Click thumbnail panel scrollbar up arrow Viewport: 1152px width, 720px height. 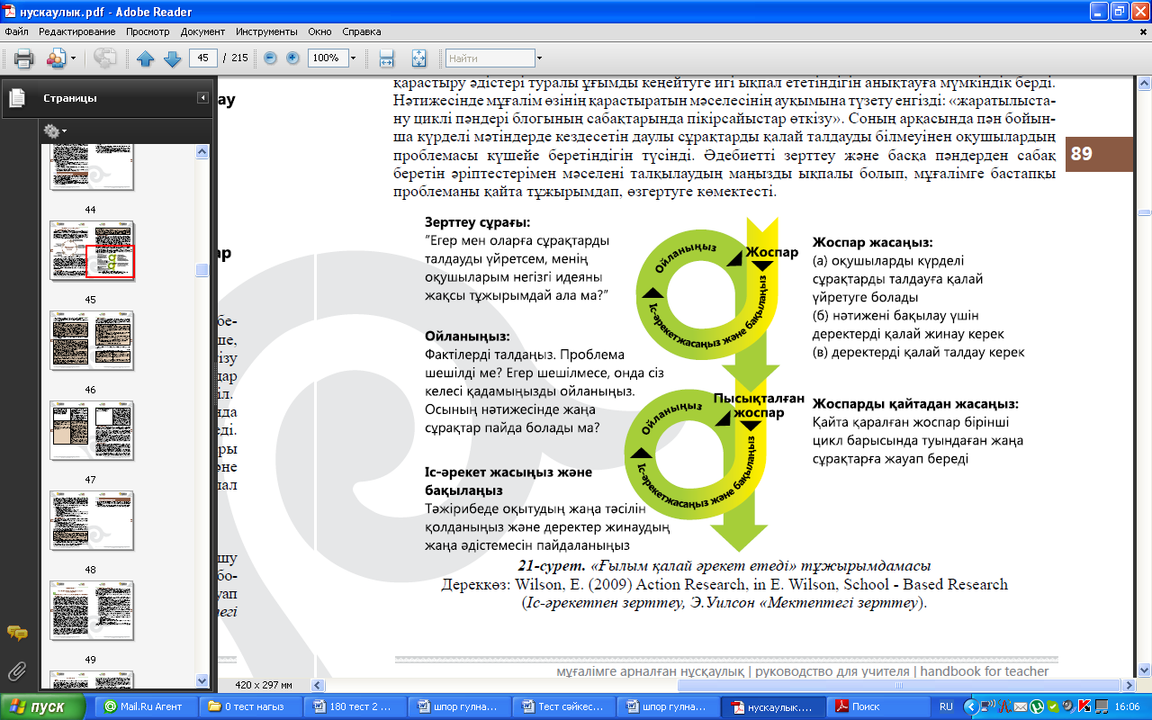202,151
